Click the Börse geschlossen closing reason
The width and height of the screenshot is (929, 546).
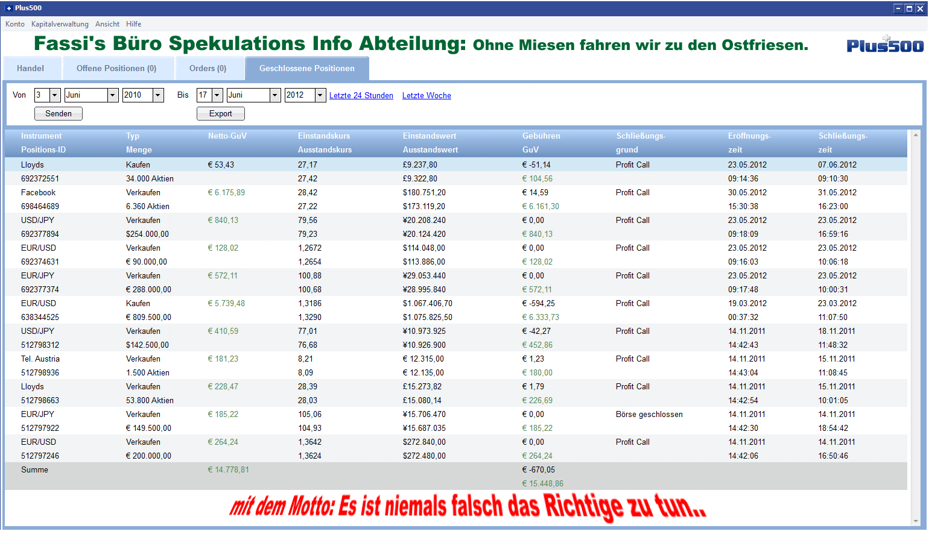tap(649, 414)
